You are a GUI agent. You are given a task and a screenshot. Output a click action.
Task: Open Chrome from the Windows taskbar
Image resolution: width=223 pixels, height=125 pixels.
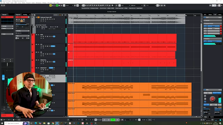click(53, 123)
